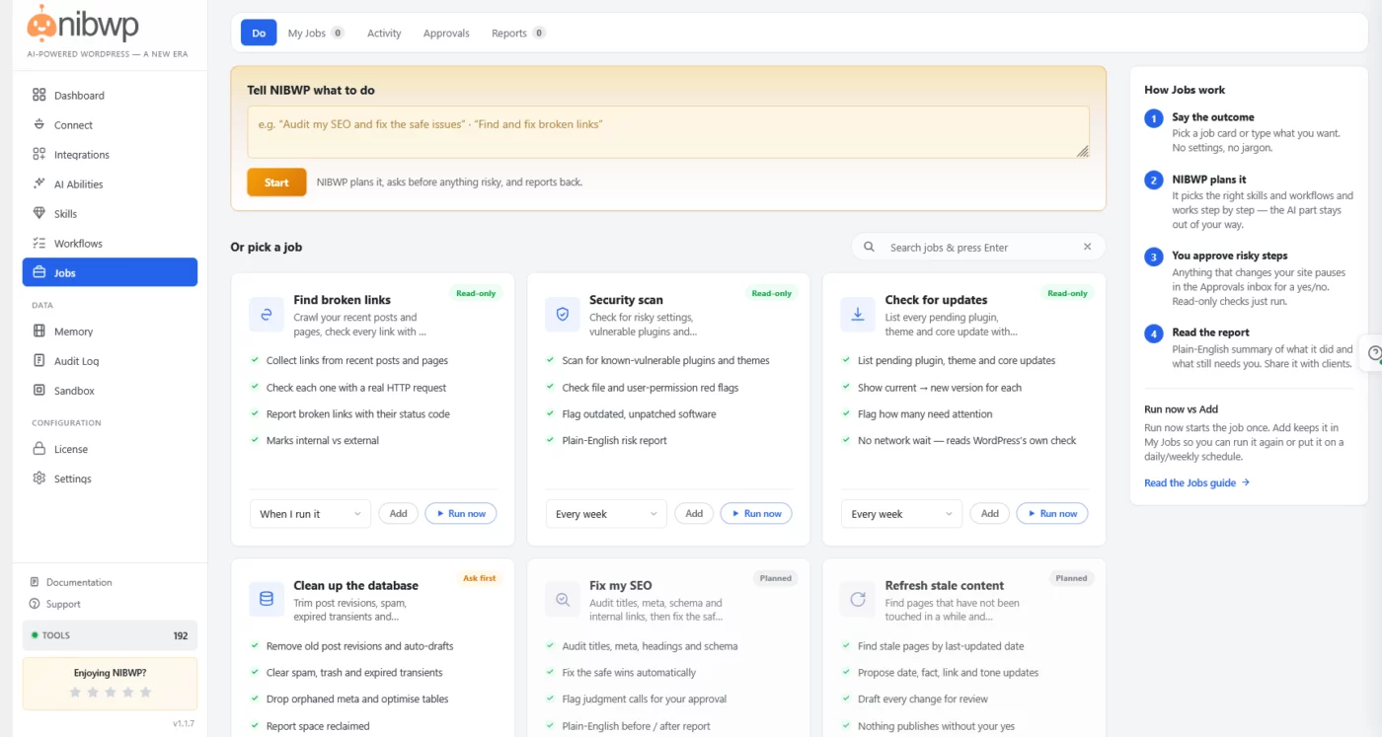Open the Documentation link
This screenshot has width=1382, height=737.
tap(70, 582)
